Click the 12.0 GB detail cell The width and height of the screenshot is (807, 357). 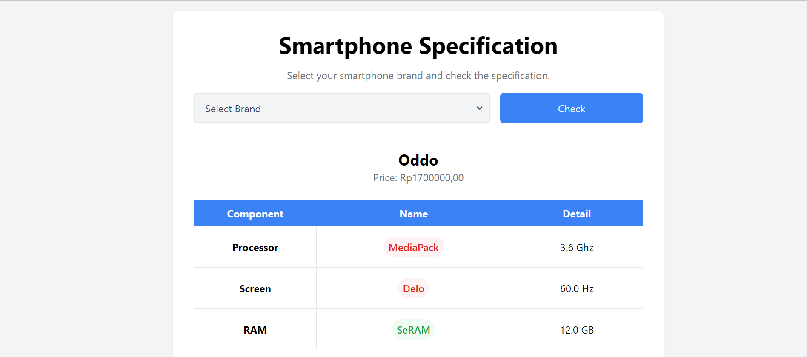576,330
